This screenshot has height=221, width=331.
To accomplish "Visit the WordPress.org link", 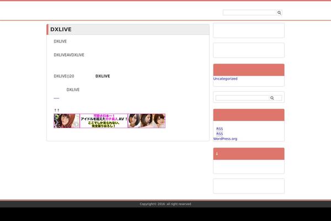I will point(225,139).
